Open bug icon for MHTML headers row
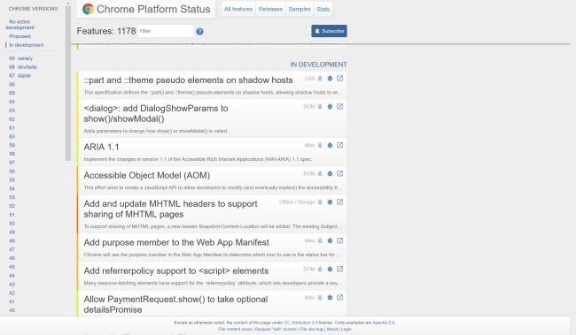The height and width of the screenshot is (335, 576). [x=330, y=202]
